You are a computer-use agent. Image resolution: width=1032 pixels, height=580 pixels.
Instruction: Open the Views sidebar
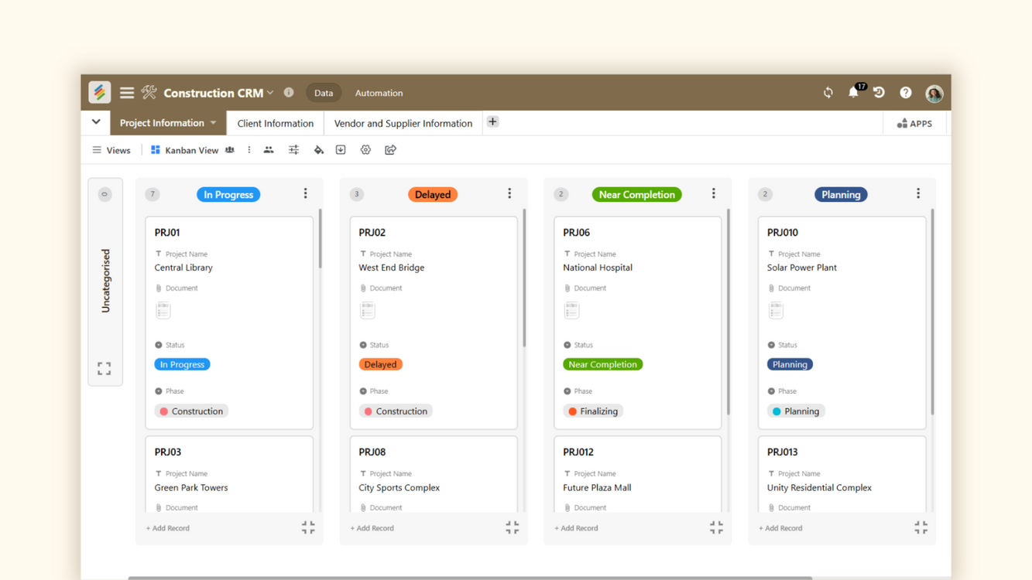(111, 150)
